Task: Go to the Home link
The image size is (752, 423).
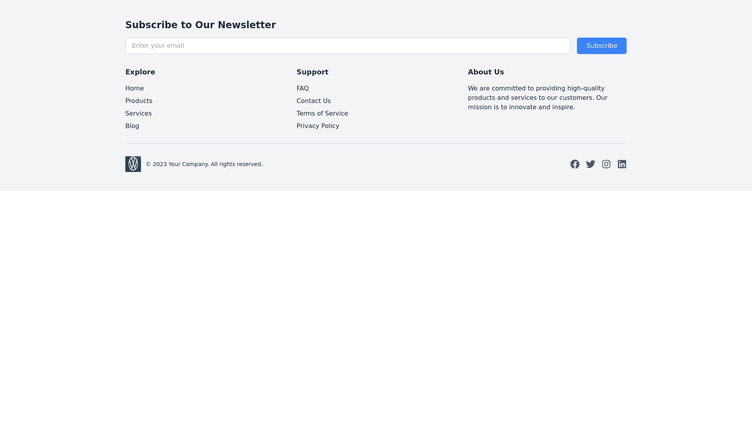Action: coord(134,89)
